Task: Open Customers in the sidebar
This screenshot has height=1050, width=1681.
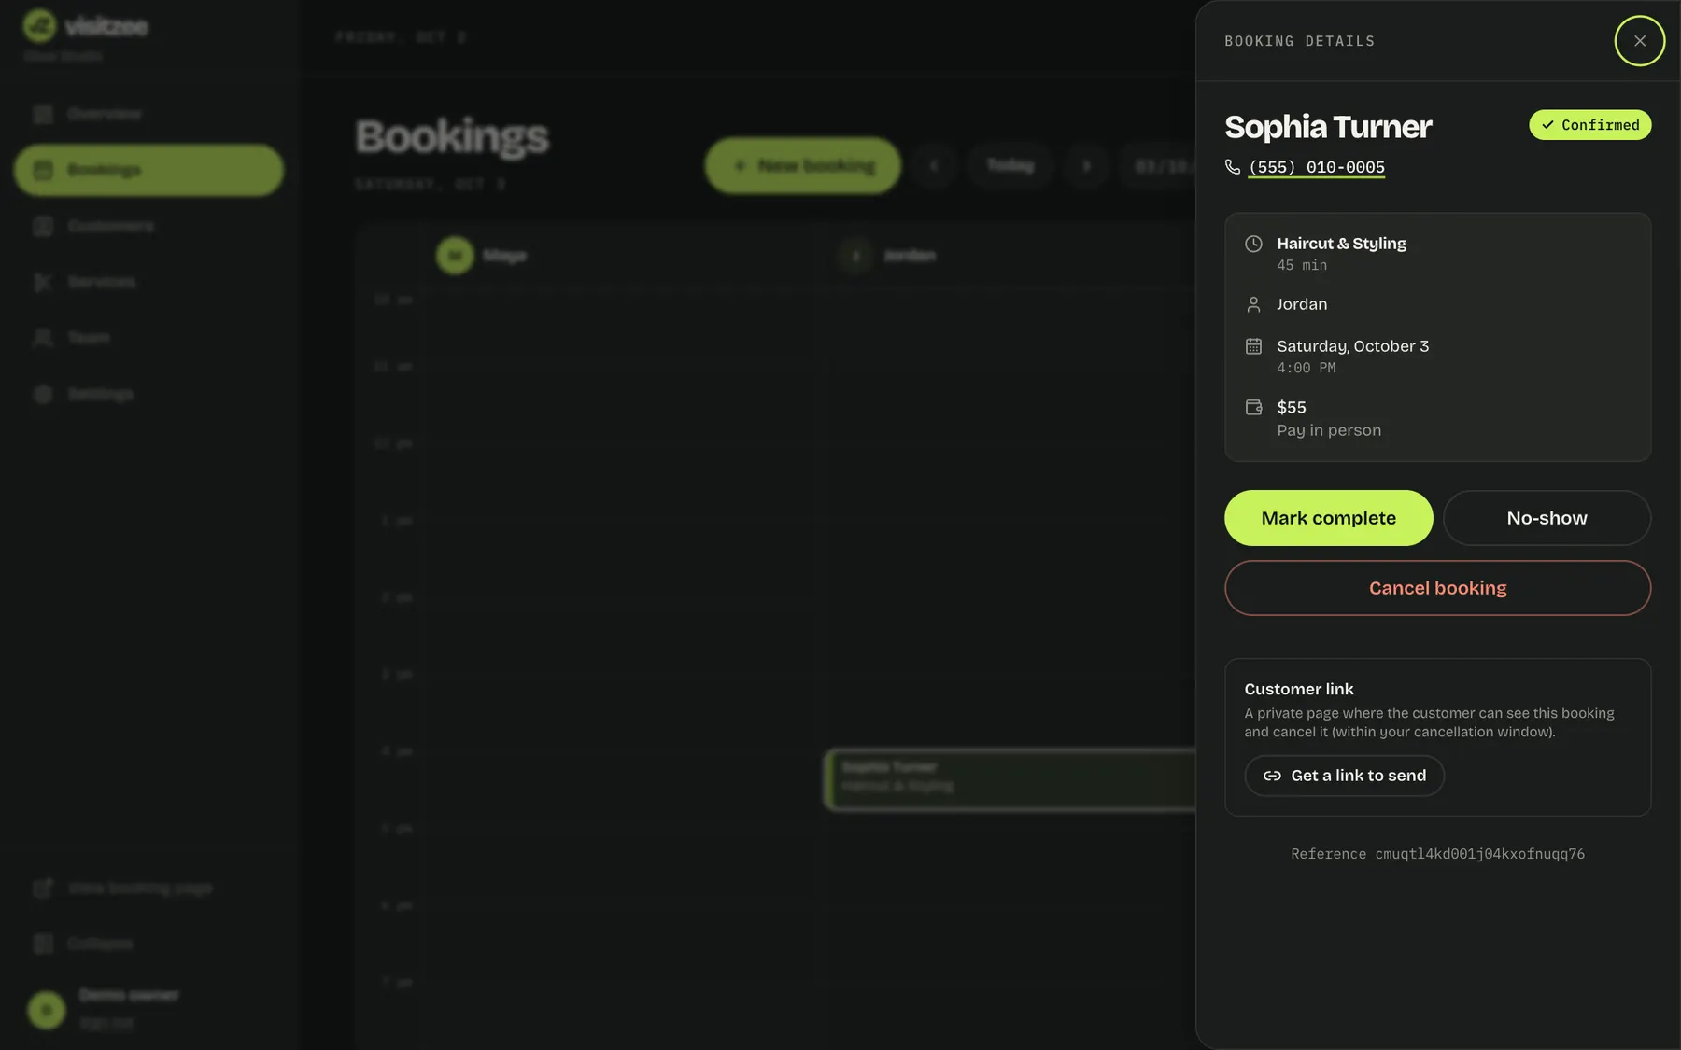Action: [x=148, y=226]
